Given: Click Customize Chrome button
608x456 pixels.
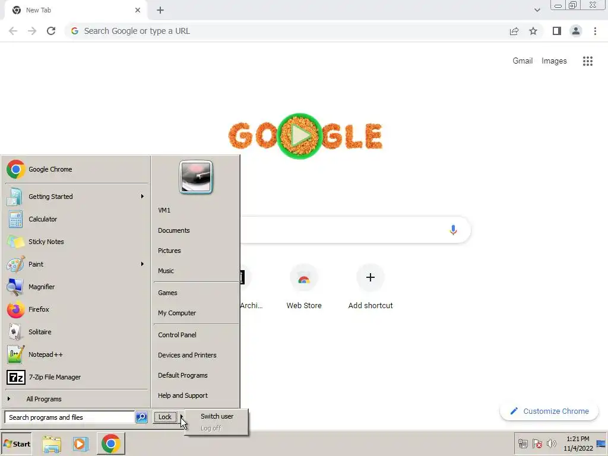Looking at the screenshot, I should (x=549, y=411).
